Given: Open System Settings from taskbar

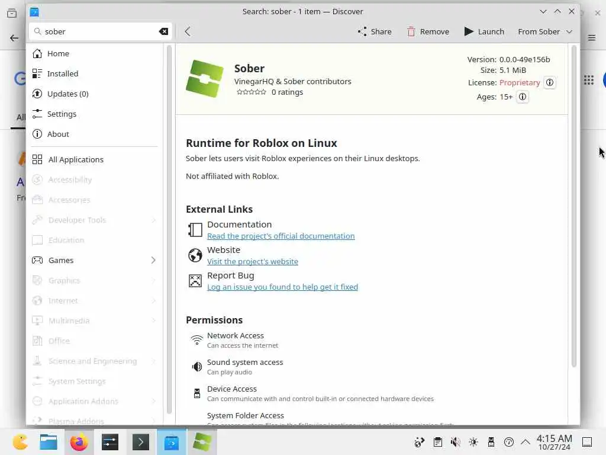Looking at the screenshot, I should pyautogui.click(x=109, y=442).
